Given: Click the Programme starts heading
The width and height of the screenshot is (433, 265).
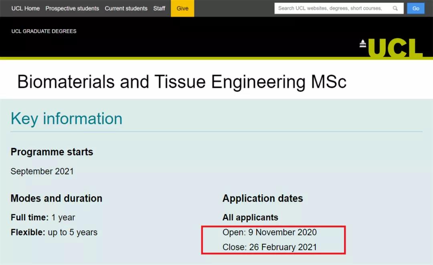Looking at the screenshot, I should 52,152.
